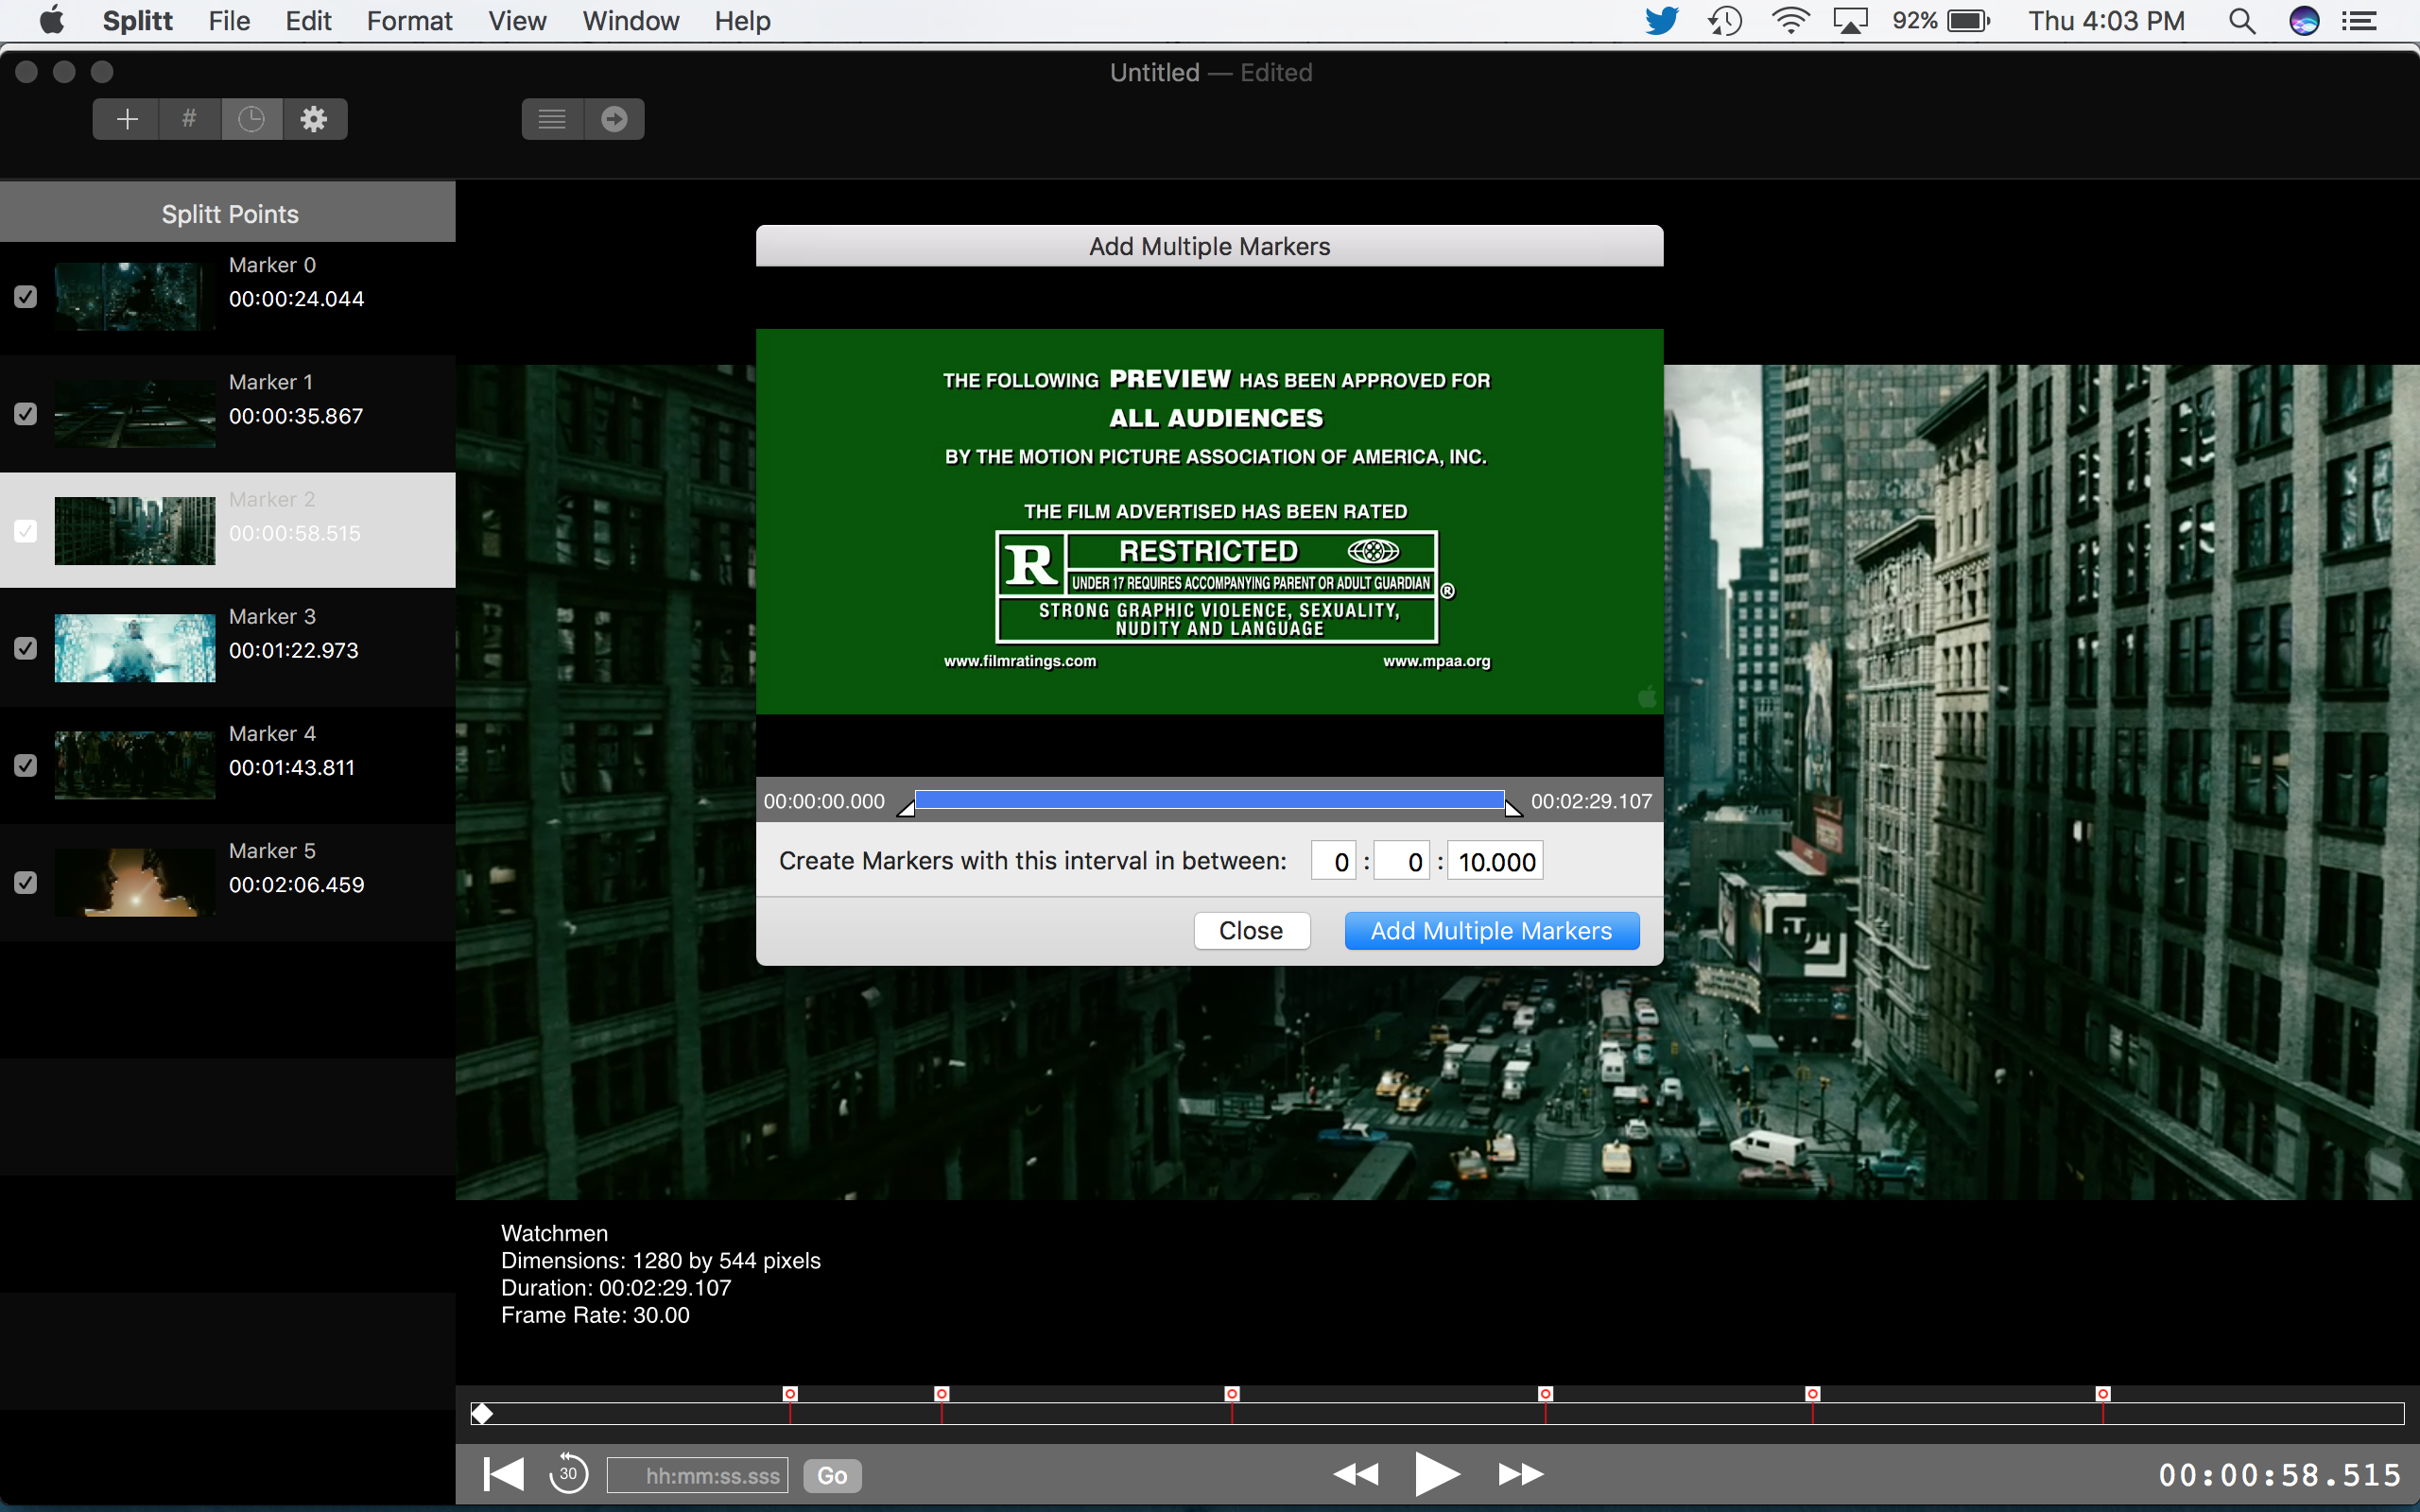Select the Marker 3 thumbnail
2420x1512 pixels.
point(135,648)
